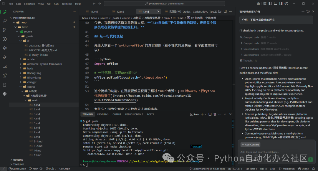Open the Terminal menu
The width and height of the screenshot is (318, 171).
pos(67,4)
